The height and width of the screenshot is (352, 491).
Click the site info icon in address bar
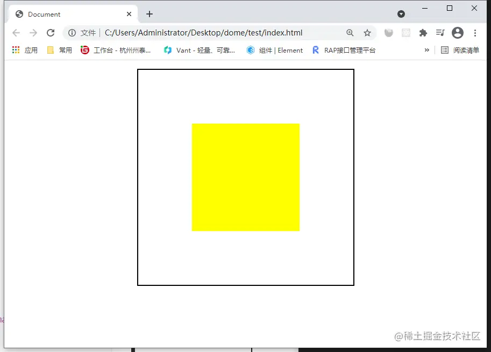(72, 33)
